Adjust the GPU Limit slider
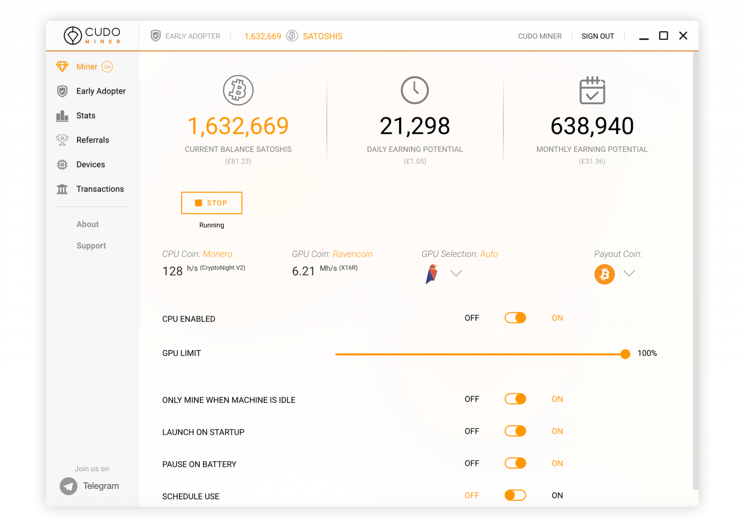 625,354
